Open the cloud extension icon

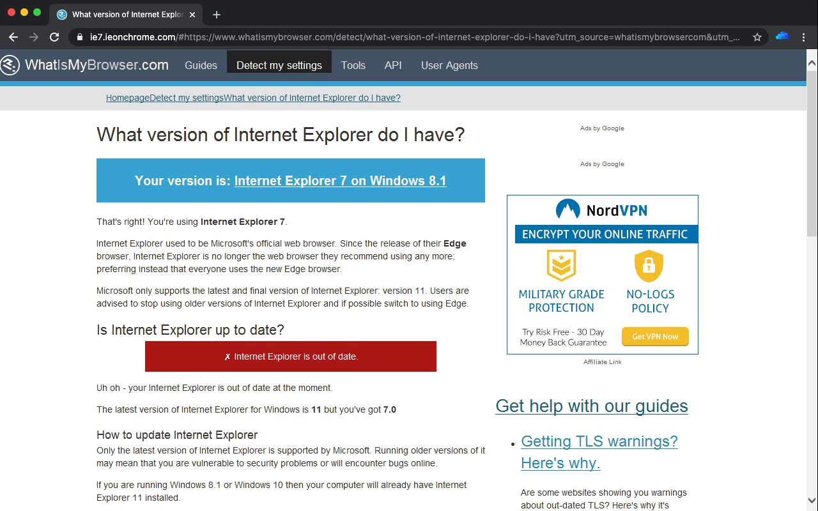coord(782,36)
